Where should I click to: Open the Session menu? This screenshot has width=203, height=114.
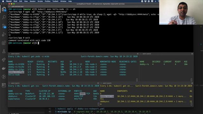pyautogui.click(x=33, y=1)
